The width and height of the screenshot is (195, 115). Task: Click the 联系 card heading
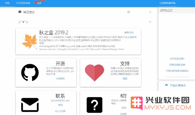[x=60, y=96]
